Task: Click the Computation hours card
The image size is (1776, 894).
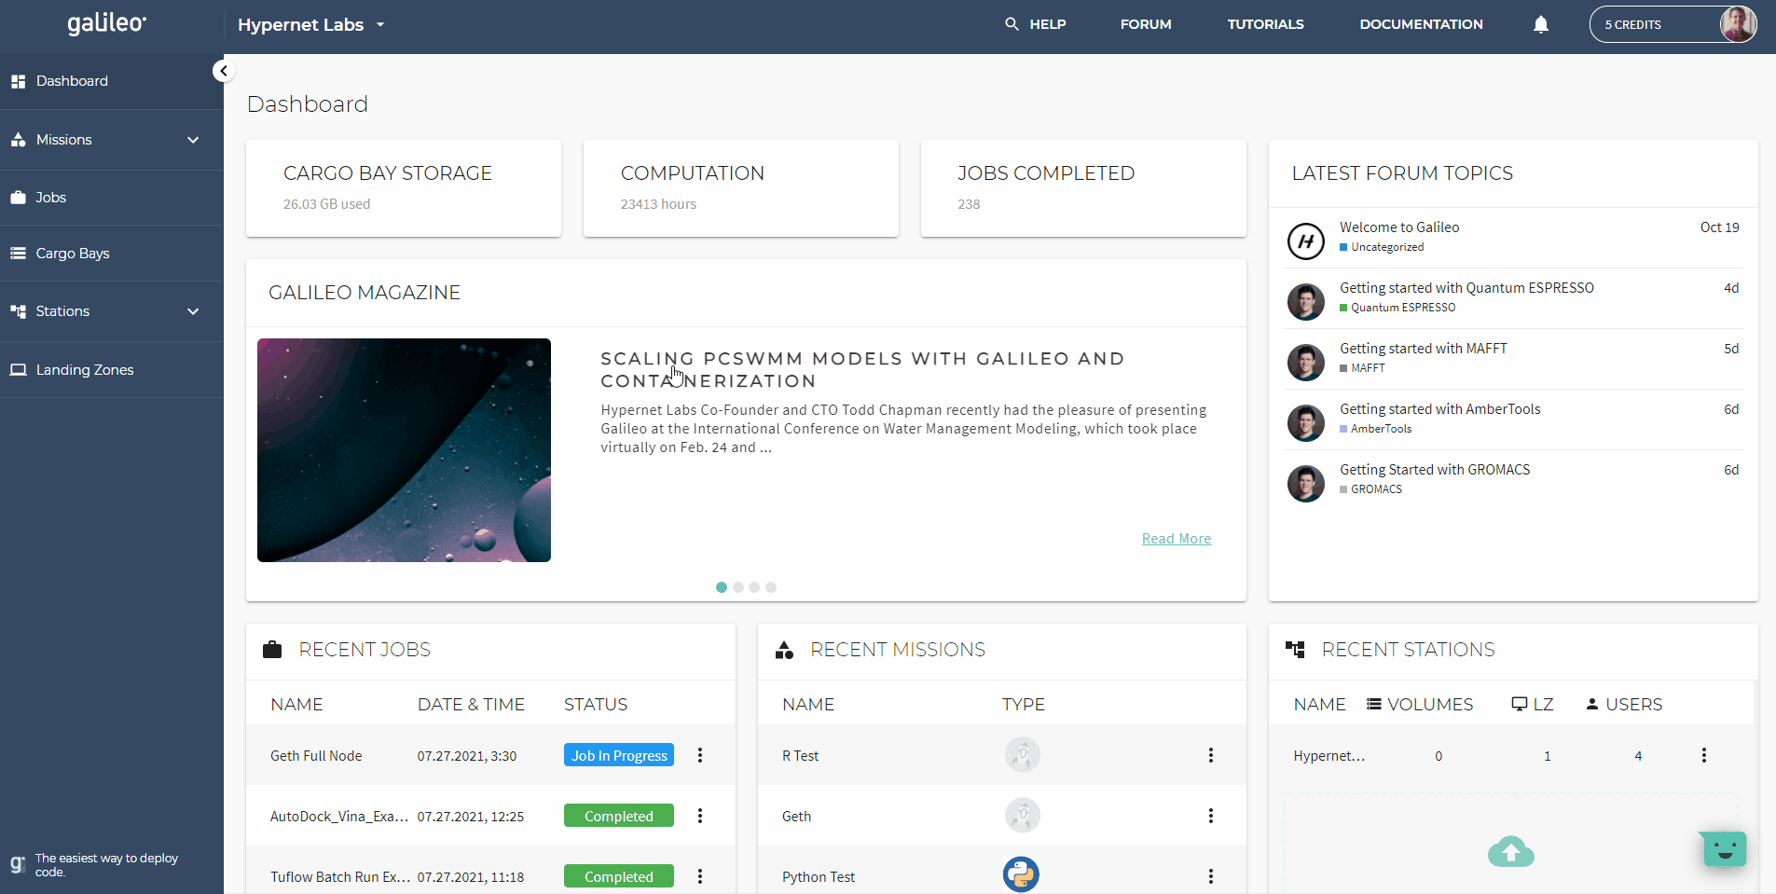Action: [741, 188]
